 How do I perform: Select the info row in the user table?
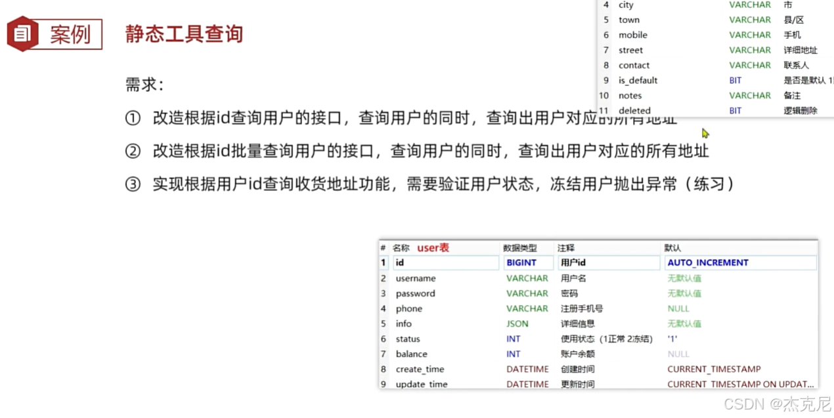(598, 324)
